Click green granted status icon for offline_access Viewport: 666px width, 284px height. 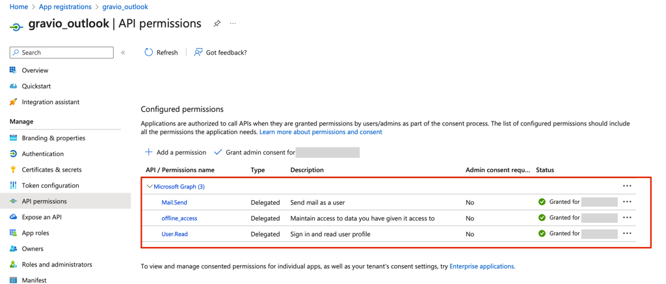click(x=542, y=218)
